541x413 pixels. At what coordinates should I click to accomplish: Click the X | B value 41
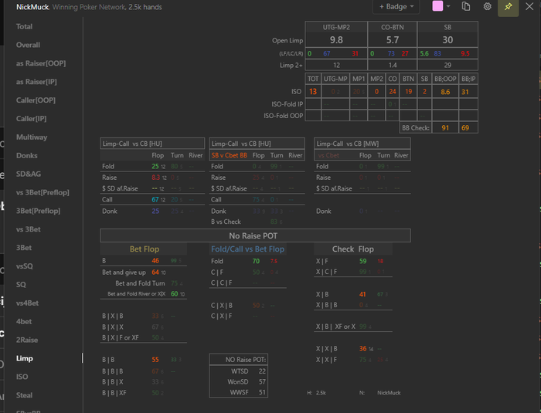click(x=362, y=294)
